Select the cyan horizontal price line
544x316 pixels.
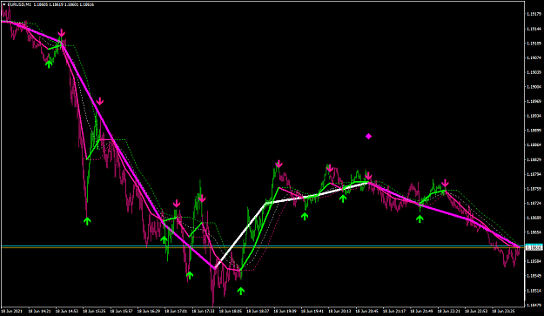[262, 246]
